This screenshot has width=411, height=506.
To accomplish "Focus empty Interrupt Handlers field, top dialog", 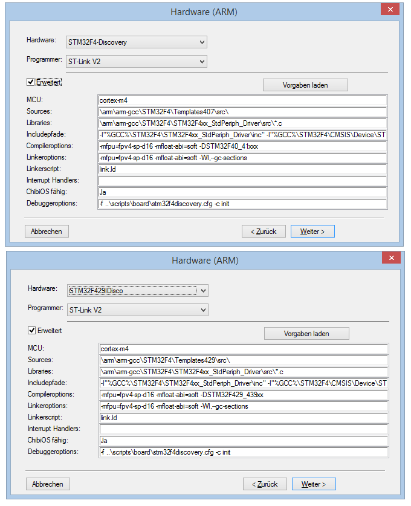I will [242, 181].
